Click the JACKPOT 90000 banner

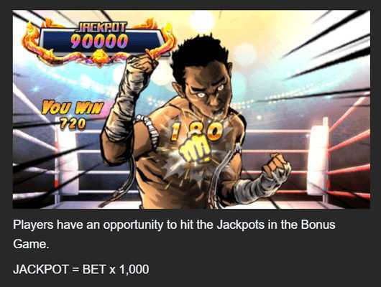click(x=99, y=42)
